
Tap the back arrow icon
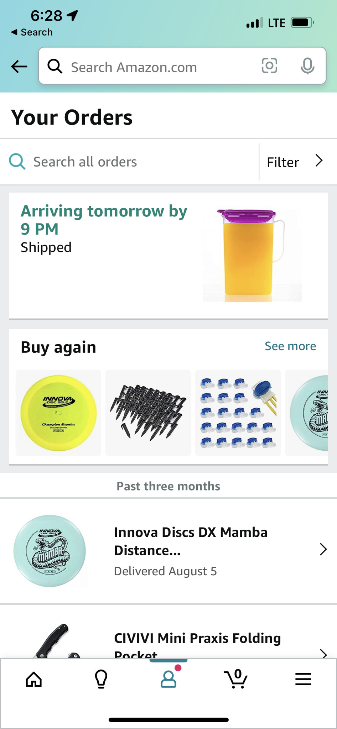(19, 66)
